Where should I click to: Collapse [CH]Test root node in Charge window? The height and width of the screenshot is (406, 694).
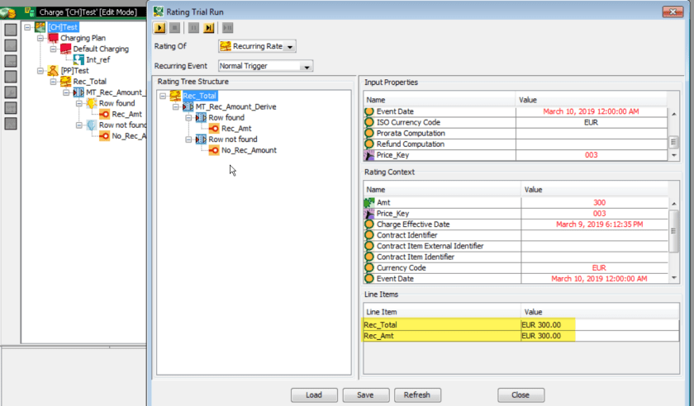point(27,27)
